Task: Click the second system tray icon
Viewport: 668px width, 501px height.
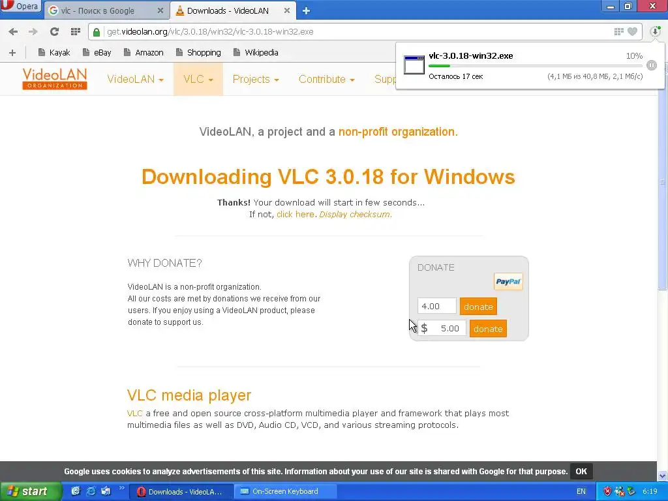Action: click(620, 491)
